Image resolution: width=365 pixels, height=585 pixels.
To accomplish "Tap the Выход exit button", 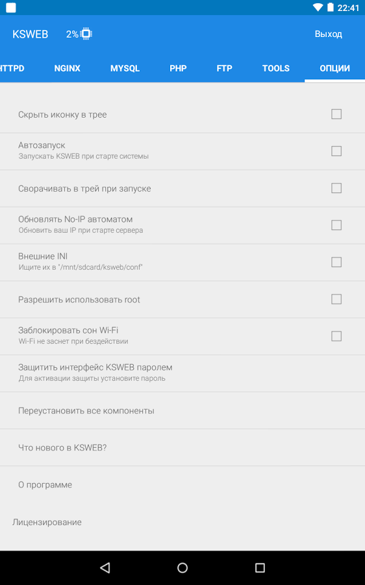I will tap(328, 34).
